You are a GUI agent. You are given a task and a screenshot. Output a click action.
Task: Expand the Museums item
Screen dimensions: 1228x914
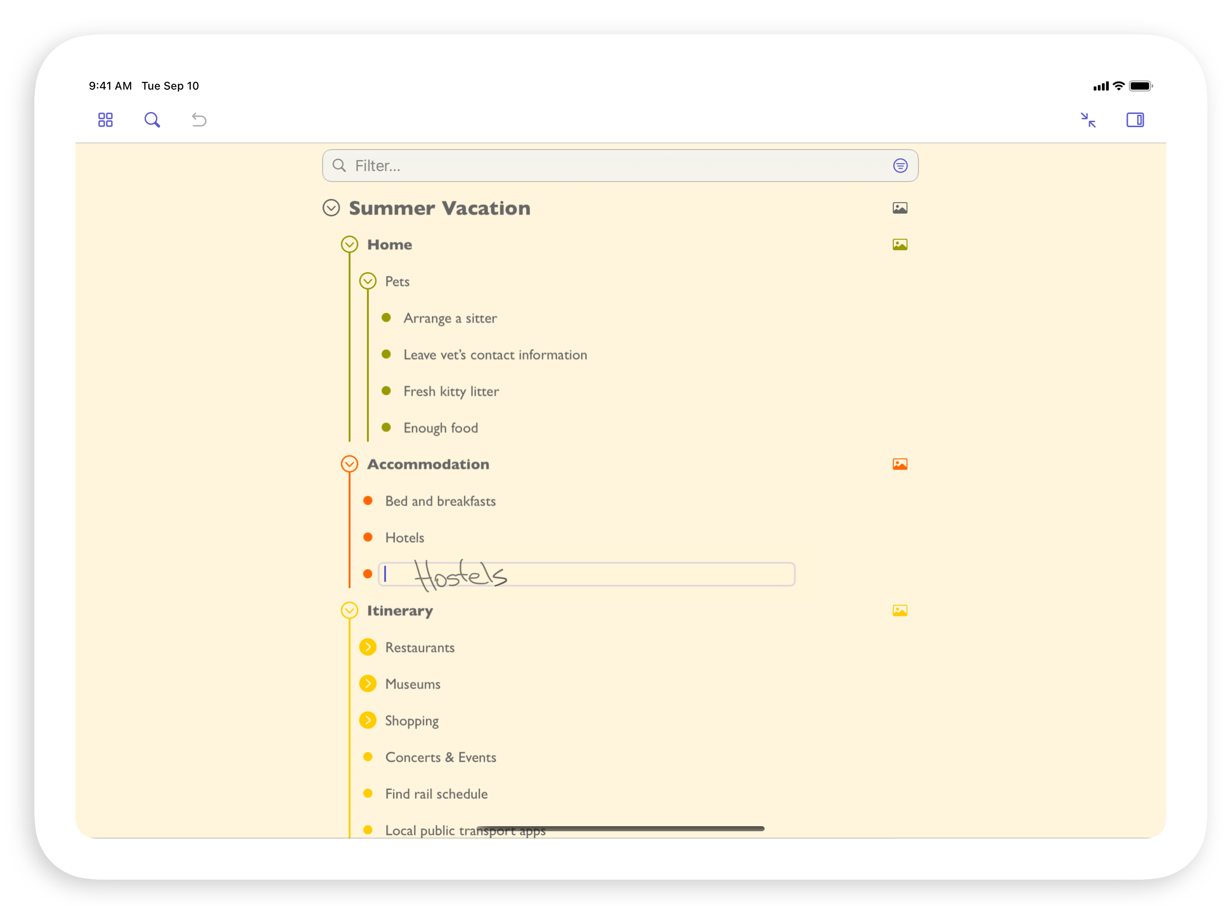point(367,683)
